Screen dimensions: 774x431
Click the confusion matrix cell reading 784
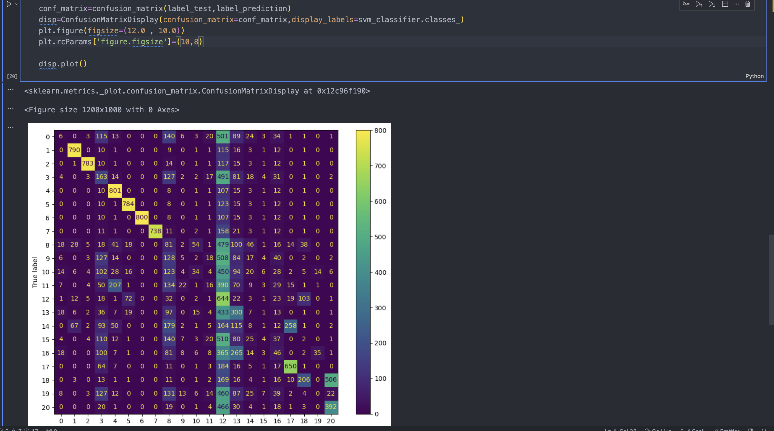click(128, 204)
